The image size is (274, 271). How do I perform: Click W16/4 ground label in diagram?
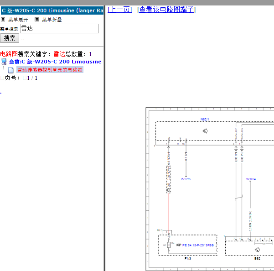(251, 179)
